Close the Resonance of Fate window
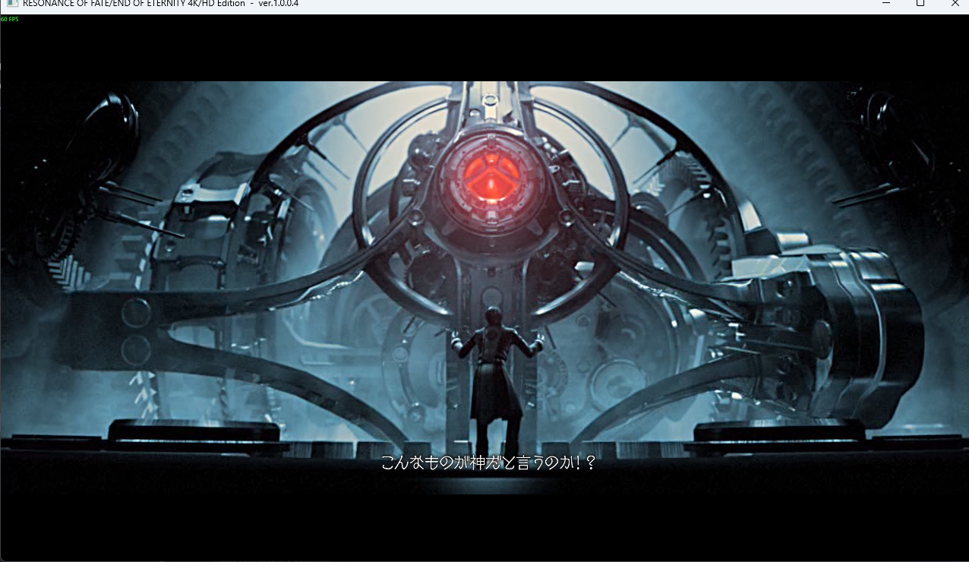Viewport: 969px width, 562px height. (954, 4)
